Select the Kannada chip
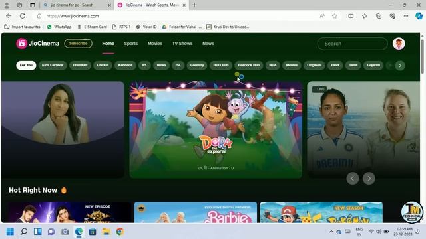This screenshot has height=239, width=426. 125,65
